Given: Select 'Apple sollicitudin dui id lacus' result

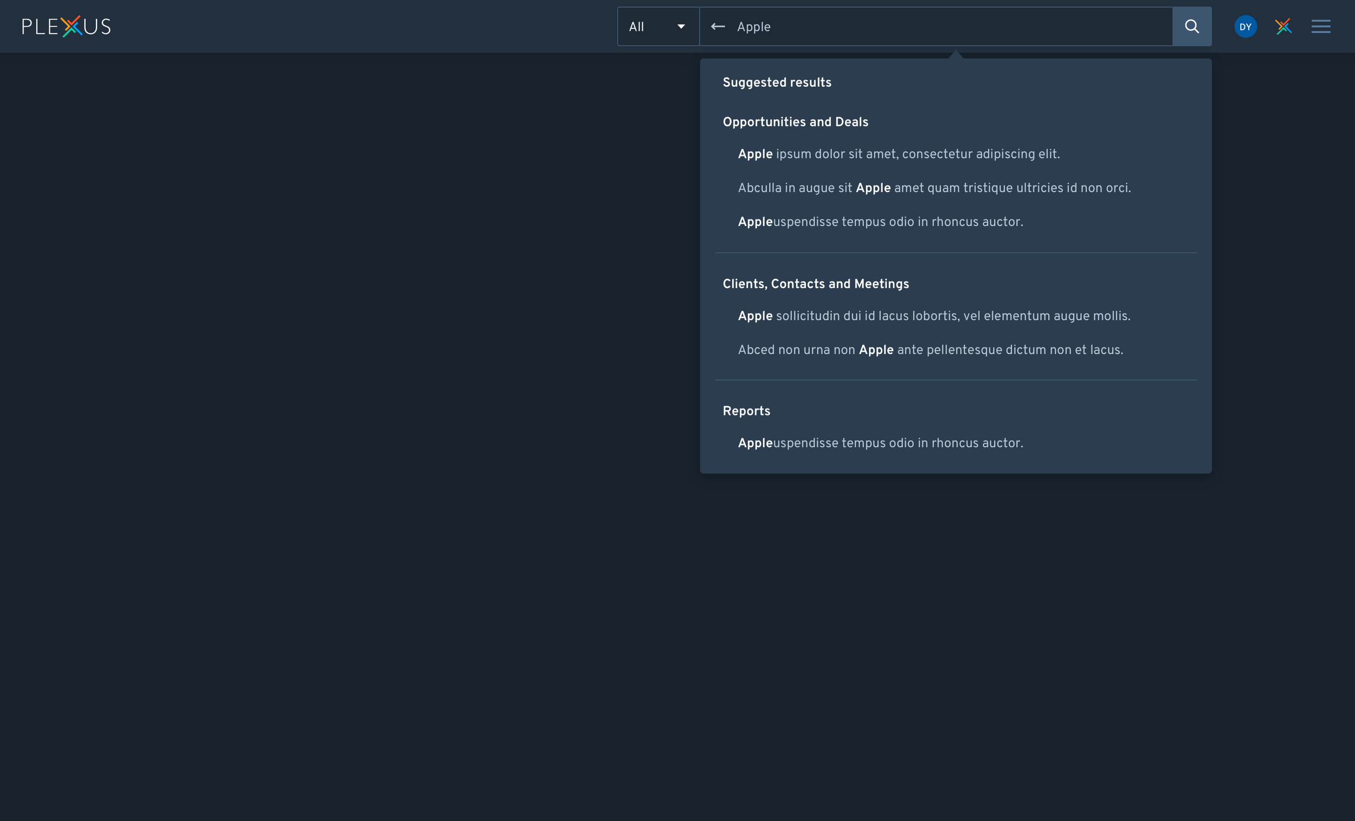Looking at the screenshot, I should 934,316.
